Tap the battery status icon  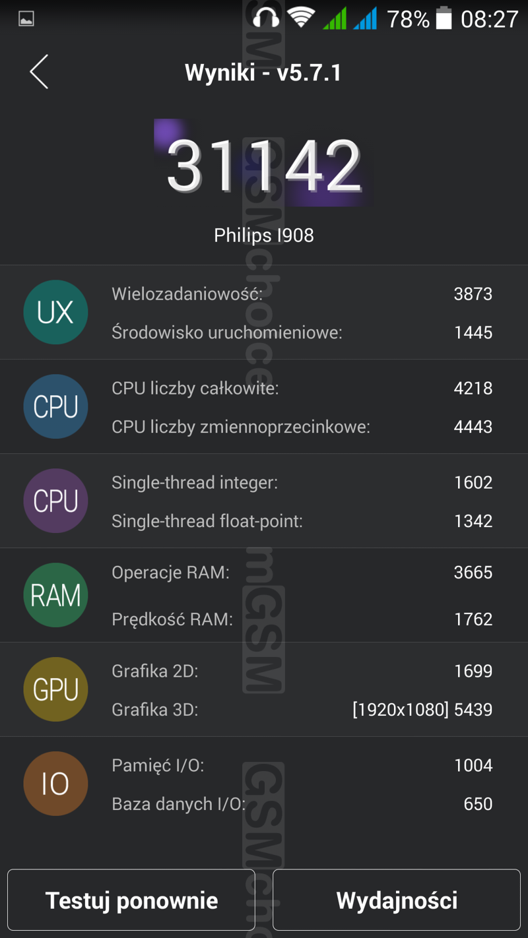click(444, 18)
